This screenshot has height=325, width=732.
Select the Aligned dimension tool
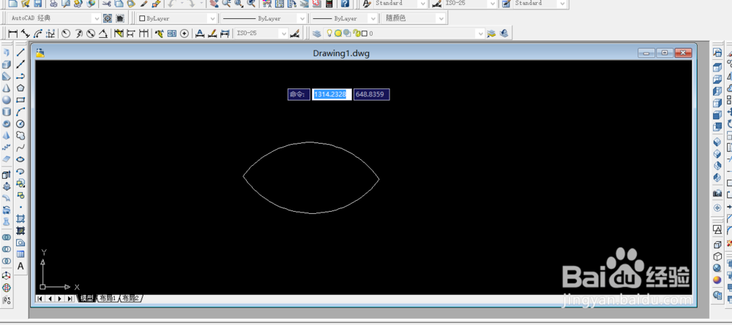click(x=25, y=34)
